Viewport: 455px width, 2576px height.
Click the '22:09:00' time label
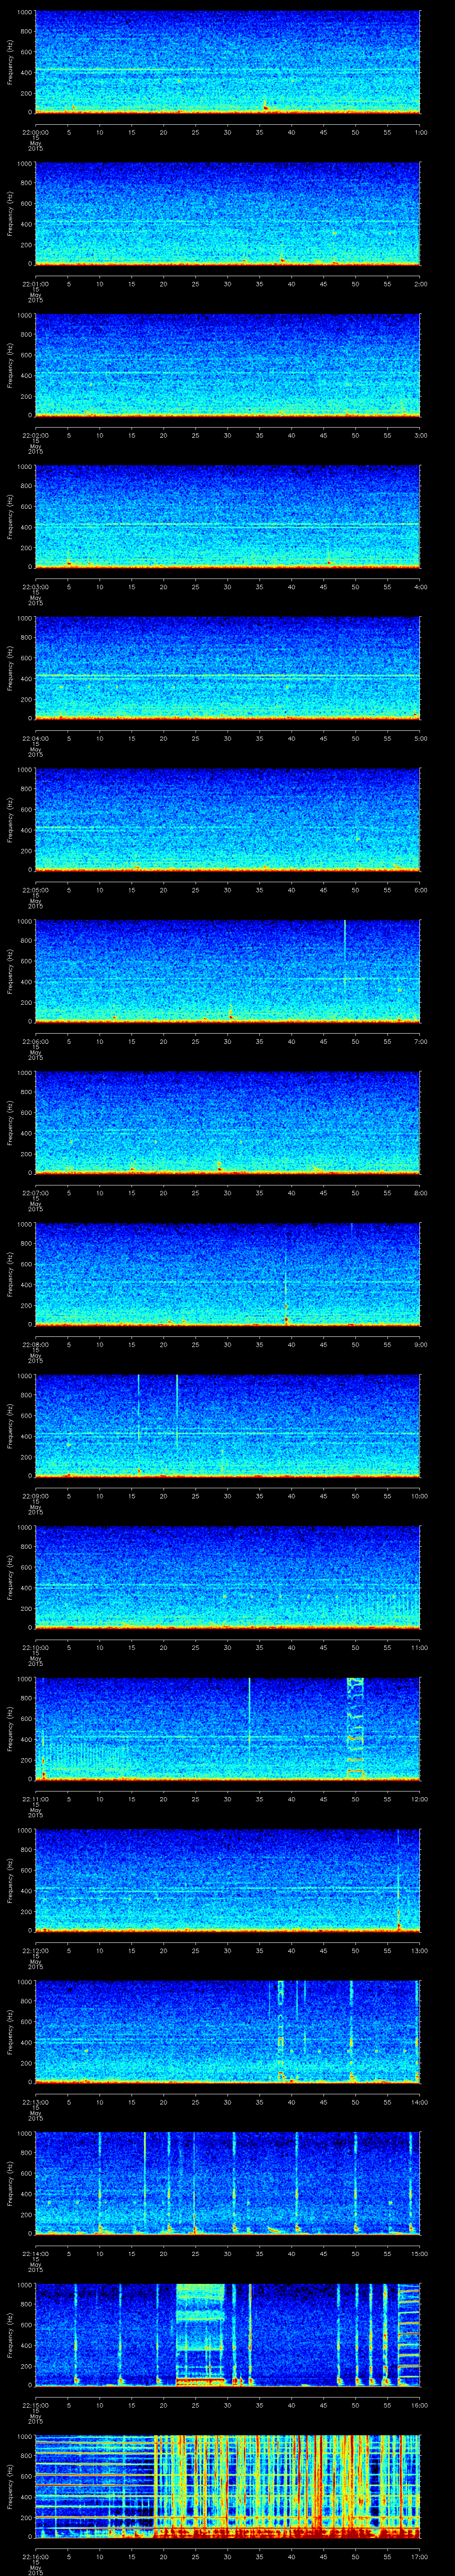click(x=35, y=1495)
